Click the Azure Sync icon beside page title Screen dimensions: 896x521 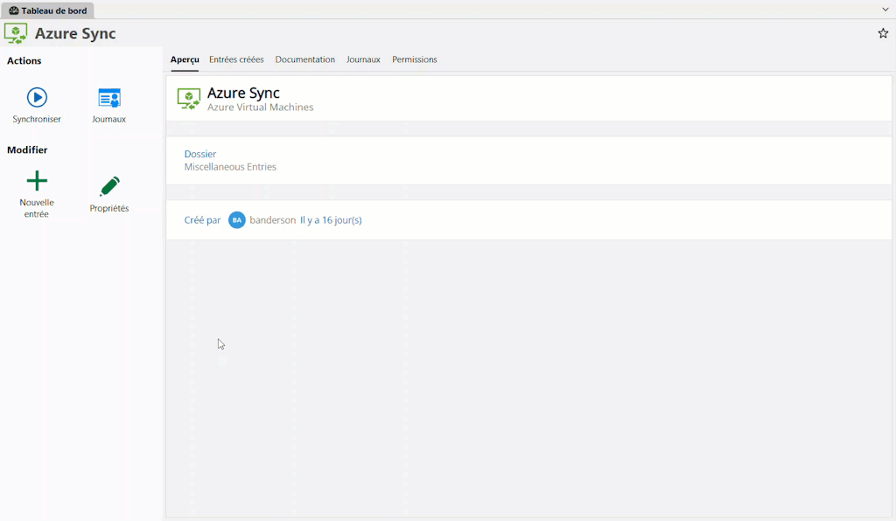point(16,33)
